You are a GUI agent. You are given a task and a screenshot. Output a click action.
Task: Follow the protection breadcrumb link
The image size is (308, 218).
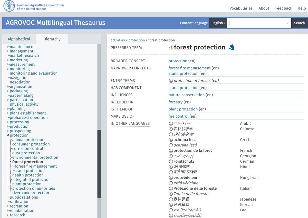pos(137,40)
